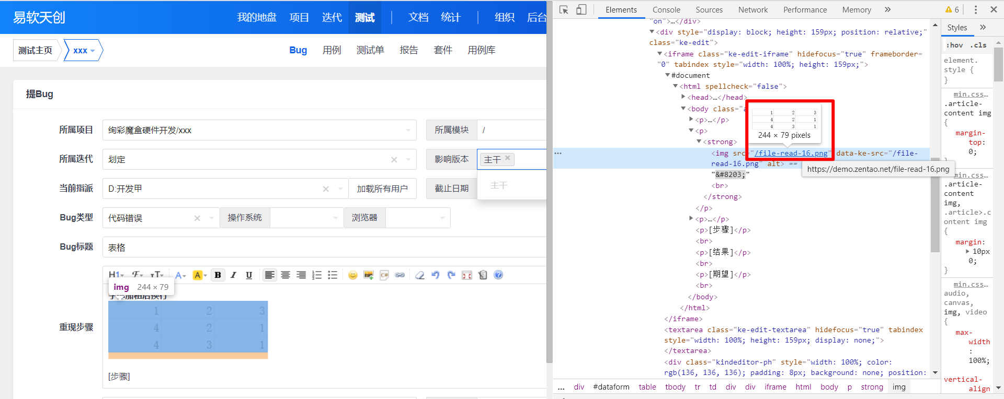Toggle italic formatting in the editor

(x=234, y=275)
